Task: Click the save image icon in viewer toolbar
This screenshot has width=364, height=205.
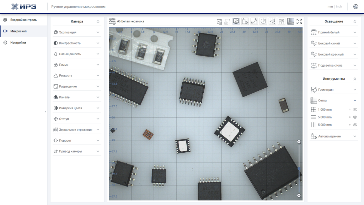Action: pos(219,21)
